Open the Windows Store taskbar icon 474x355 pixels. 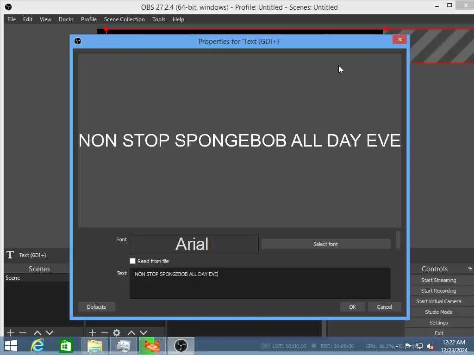pos(66,346)
